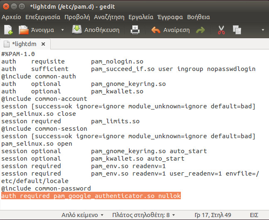Click the highlighted pam_google_authenticator.so line
269x220 pixels.
click(x=91, y=196)
